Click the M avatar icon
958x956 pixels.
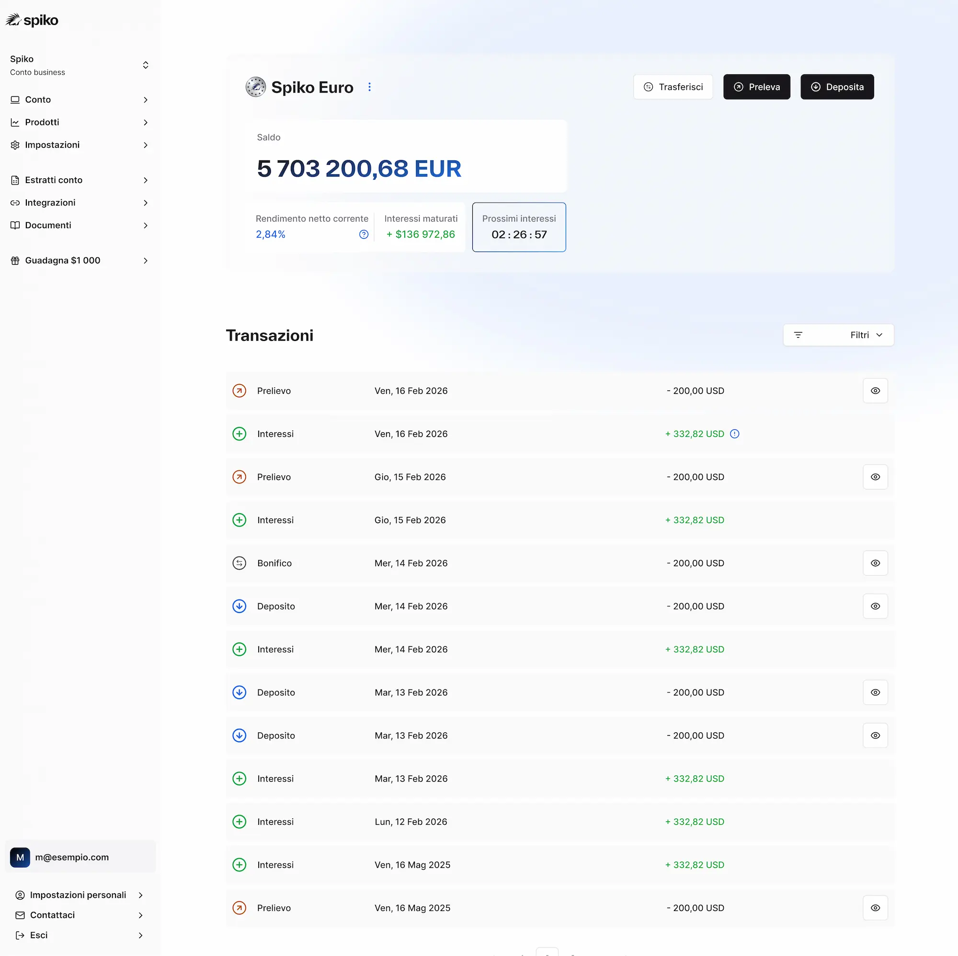tap(20, 857)
